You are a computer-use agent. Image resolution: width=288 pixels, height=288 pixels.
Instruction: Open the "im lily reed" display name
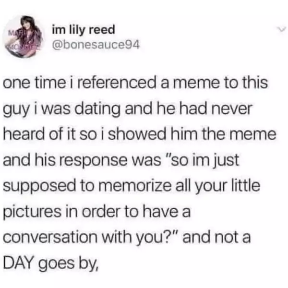pyautogui.click(x=84, y=30)
